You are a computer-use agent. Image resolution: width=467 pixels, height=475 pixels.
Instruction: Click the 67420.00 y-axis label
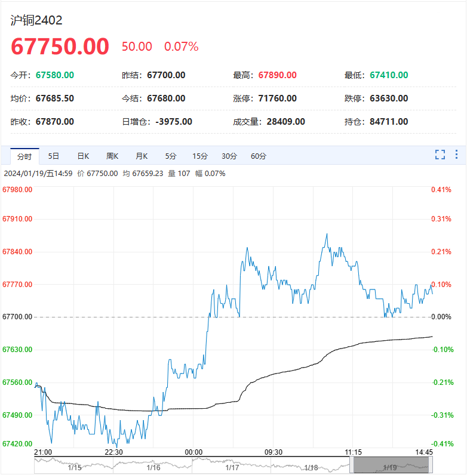pos(17,444)
